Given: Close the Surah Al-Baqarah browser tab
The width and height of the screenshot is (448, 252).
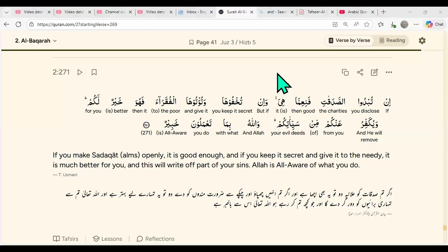Looking at the screenshot, I should 251,12.
